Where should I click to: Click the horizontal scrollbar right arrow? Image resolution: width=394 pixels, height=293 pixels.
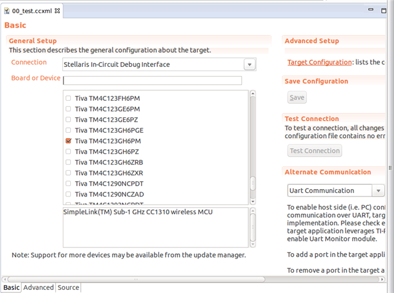[382, 279]
